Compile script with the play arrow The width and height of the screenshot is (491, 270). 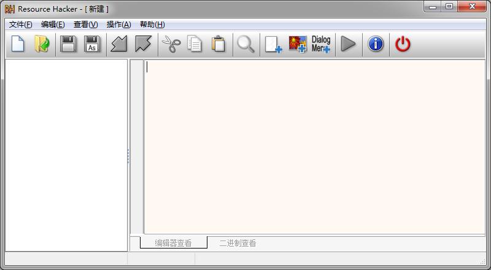tap(348, 44)
